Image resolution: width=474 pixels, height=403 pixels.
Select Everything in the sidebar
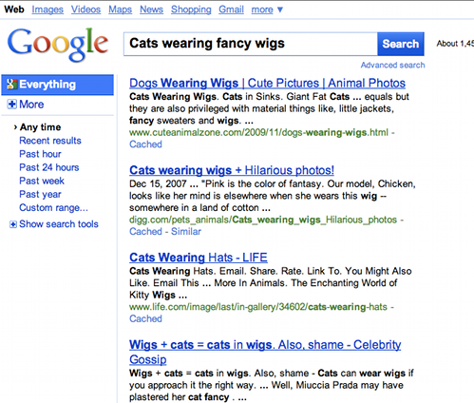click(x=57, y=85)
